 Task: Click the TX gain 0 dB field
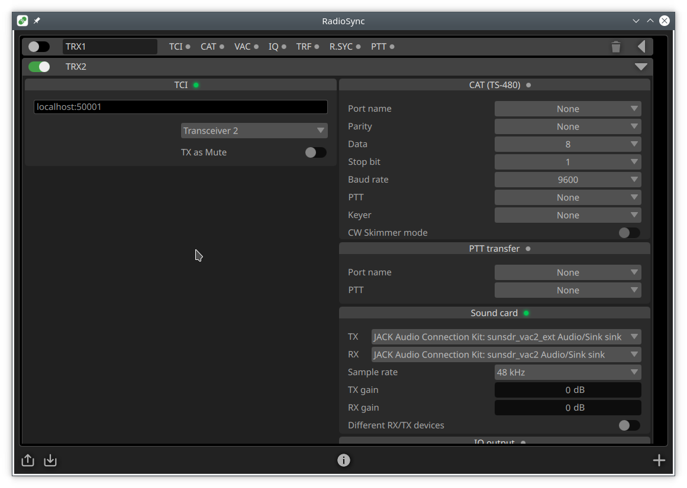coord(568,390)
